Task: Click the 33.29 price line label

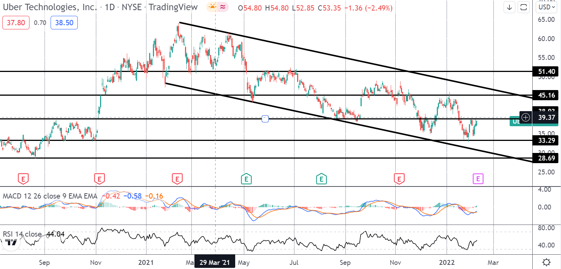Action: click(546, 141)
